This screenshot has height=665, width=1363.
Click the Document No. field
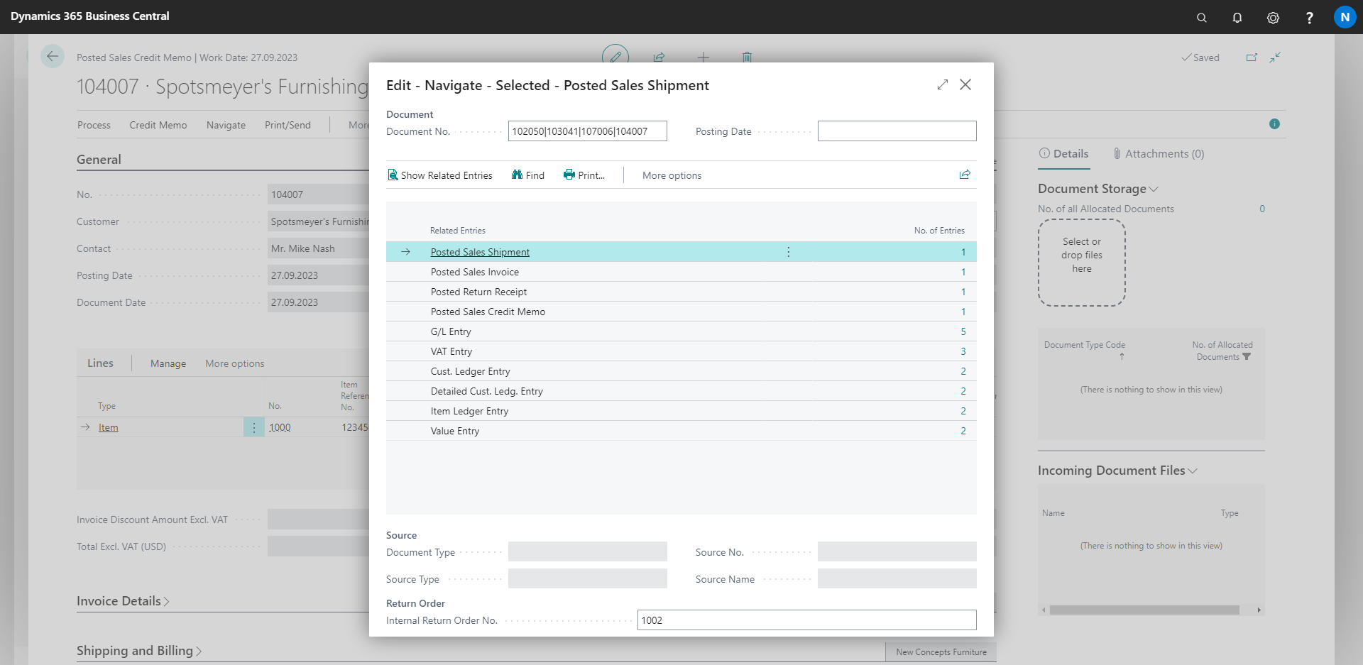pyautogui.click(x=587, y=131)
